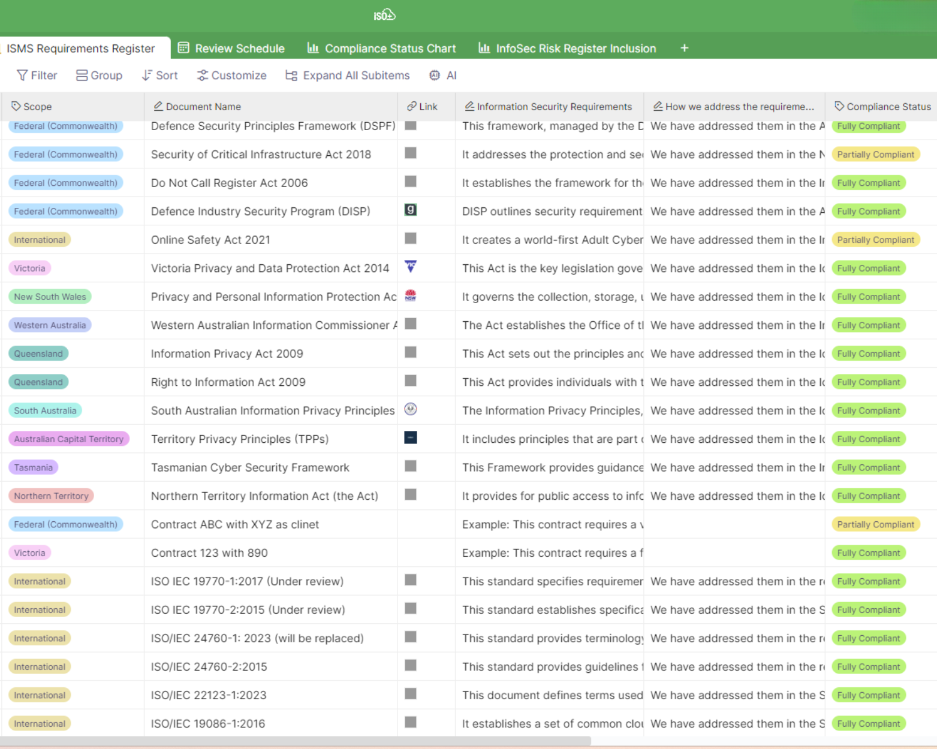Image resolution: width=937 pixels, height=749 pixels.
Task: Open the Filter options
Action: (x=37, y=75)
